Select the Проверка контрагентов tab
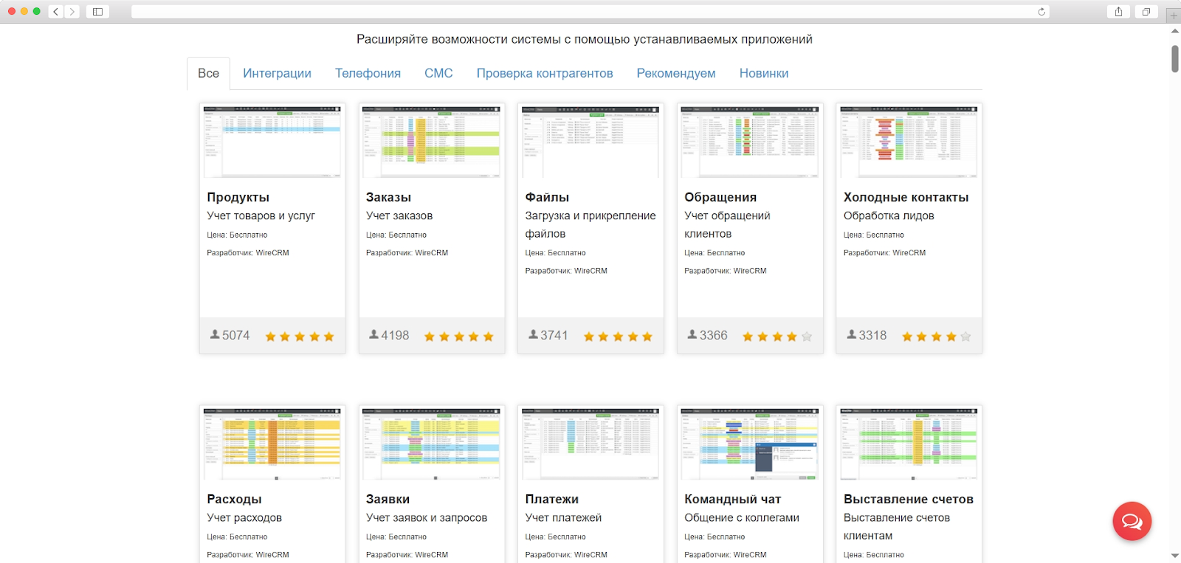 pyautogui.click(x=545, y=73)
